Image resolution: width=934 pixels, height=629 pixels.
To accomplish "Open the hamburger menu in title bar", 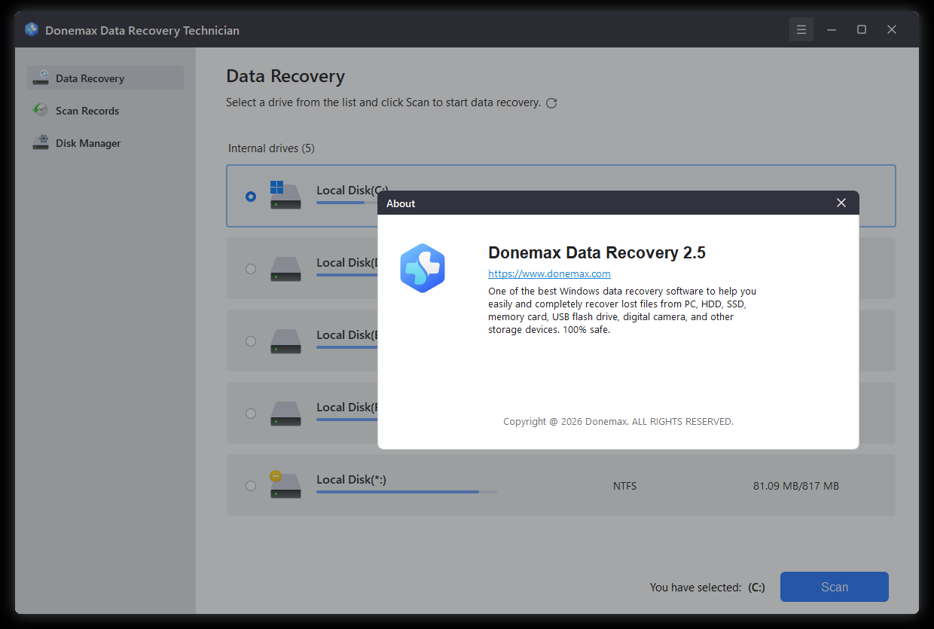I will pos(801,29).
